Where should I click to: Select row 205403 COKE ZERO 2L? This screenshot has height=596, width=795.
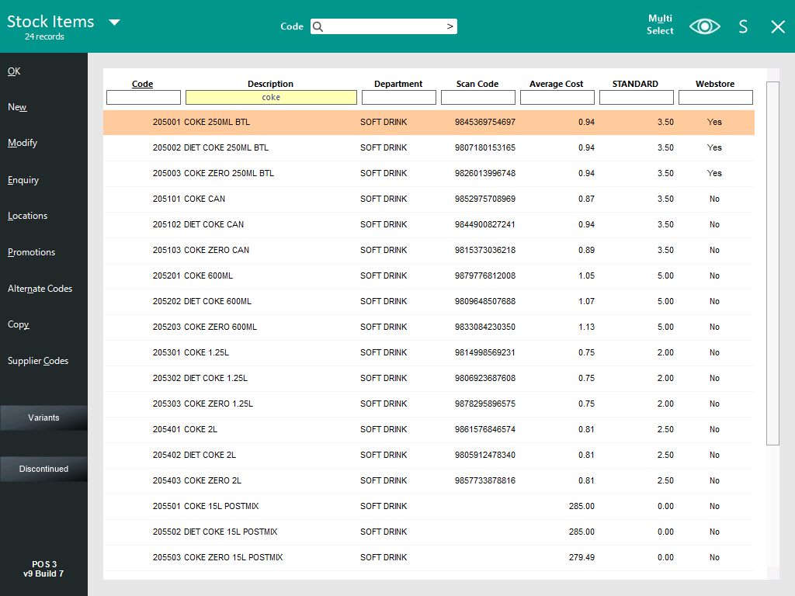429,480
